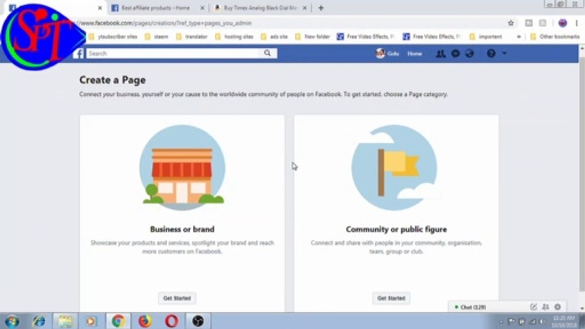Click second extension icon before profile avatar
The image size is (585, 329).
click(542, 23)
